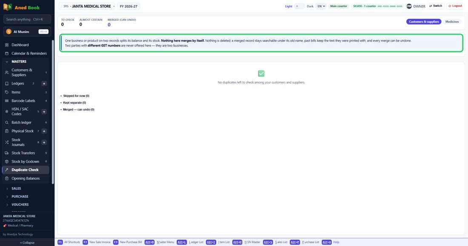The width and height of the screenshot is (468, 246).
Task: Add a Stock Journal with plus button
Action: (44, 143)
